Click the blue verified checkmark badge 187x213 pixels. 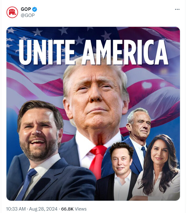tap(34, 9)
